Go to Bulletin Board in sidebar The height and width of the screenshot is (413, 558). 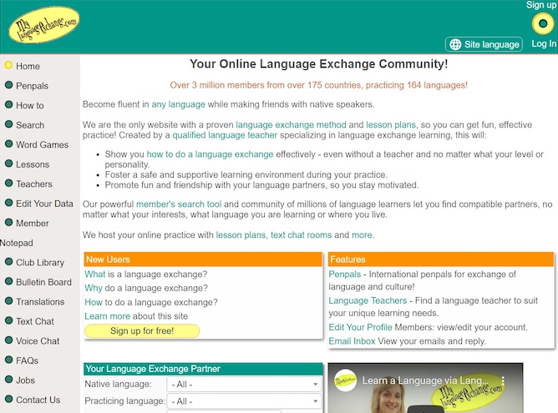click(43, 282)
